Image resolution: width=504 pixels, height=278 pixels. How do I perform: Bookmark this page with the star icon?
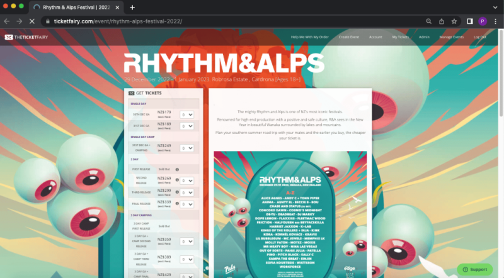[454, 21]
